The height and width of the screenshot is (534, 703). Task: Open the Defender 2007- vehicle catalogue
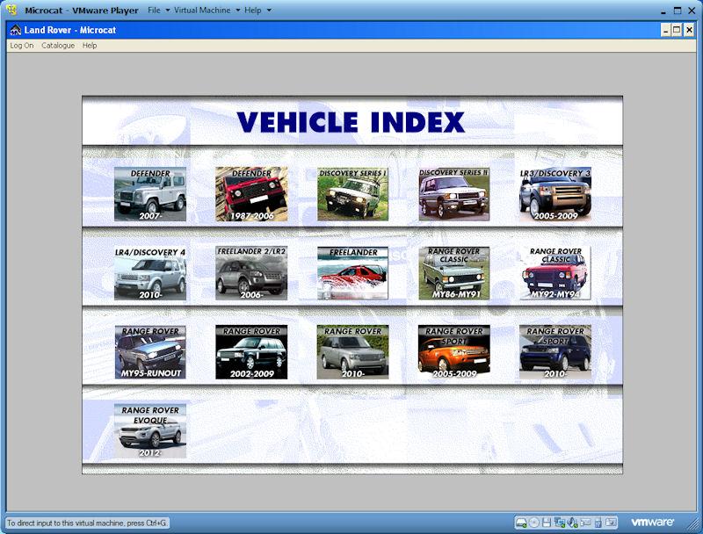(150, 194)
